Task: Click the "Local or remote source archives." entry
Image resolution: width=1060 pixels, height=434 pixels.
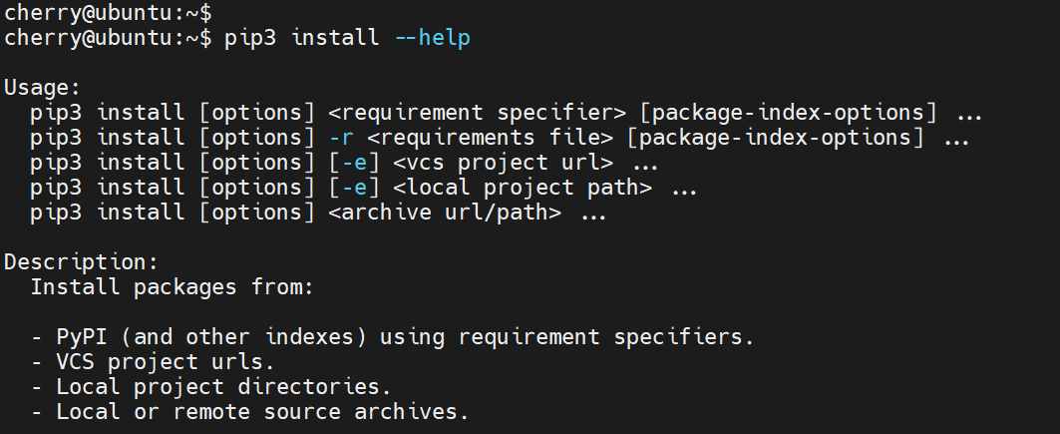Action: point(262,412)
